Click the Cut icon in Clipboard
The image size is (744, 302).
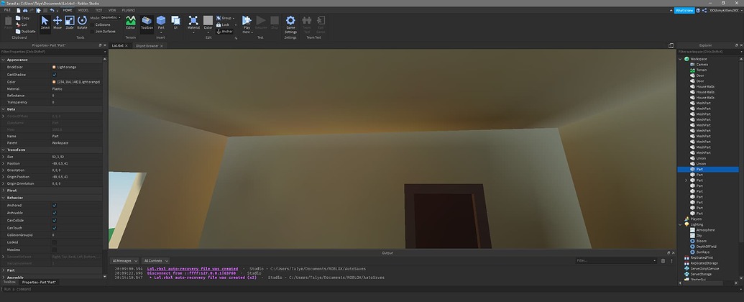tap(18, 24)
